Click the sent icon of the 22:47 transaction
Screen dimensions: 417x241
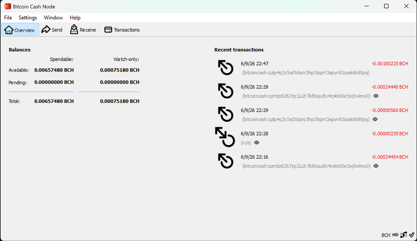[226, 68]
